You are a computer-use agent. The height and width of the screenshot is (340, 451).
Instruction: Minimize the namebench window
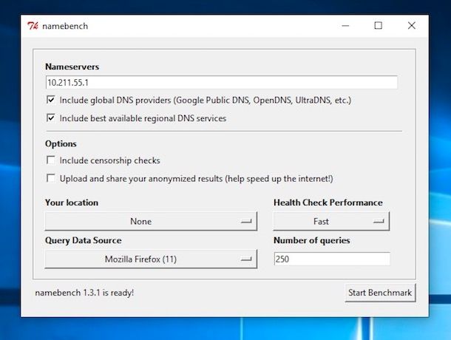(x=345, y=26)
